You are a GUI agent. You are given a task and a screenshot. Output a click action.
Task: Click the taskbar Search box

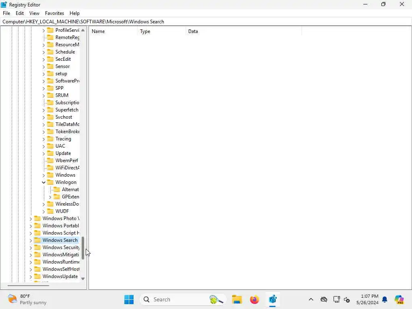(183, 299)
